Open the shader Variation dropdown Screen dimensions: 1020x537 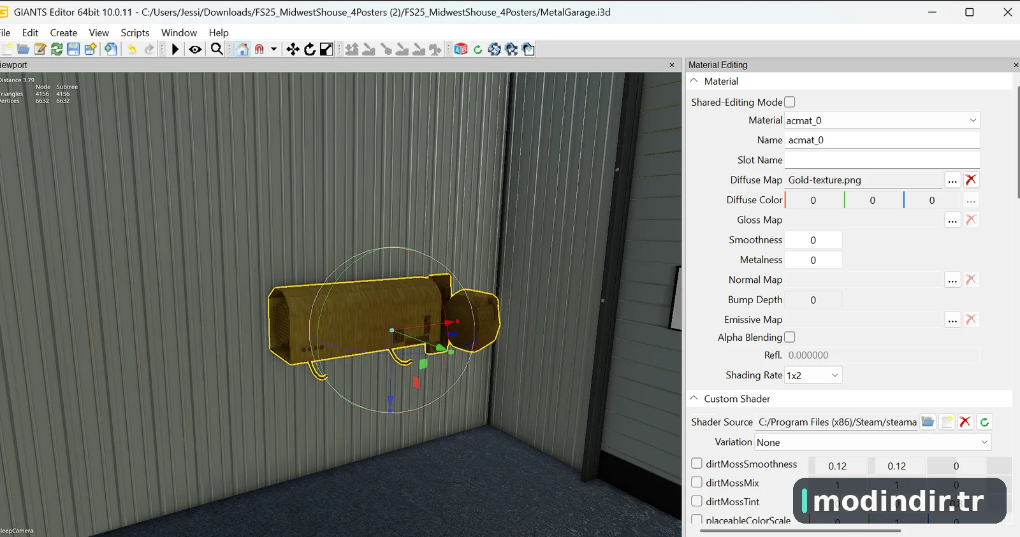tap(873, 442)
